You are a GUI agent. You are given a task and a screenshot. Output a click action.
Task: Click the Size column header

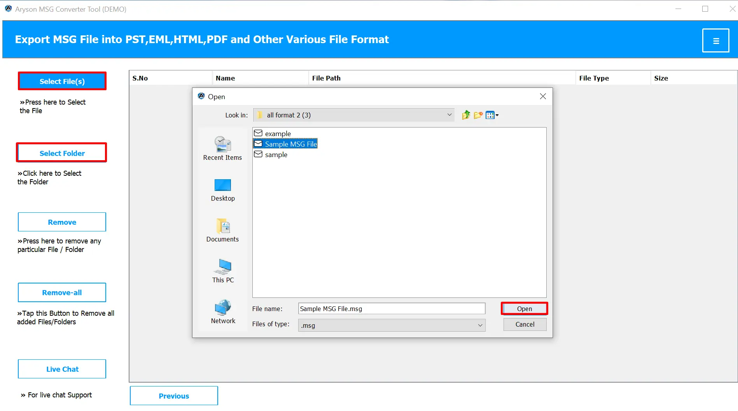[694, 78]
